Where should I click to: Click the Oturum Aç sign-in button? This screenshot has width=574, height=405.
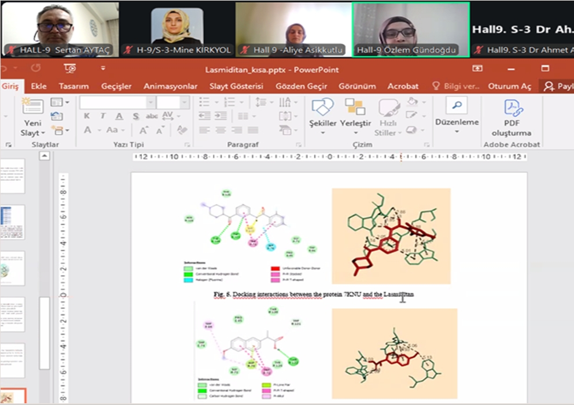point(509,86)
